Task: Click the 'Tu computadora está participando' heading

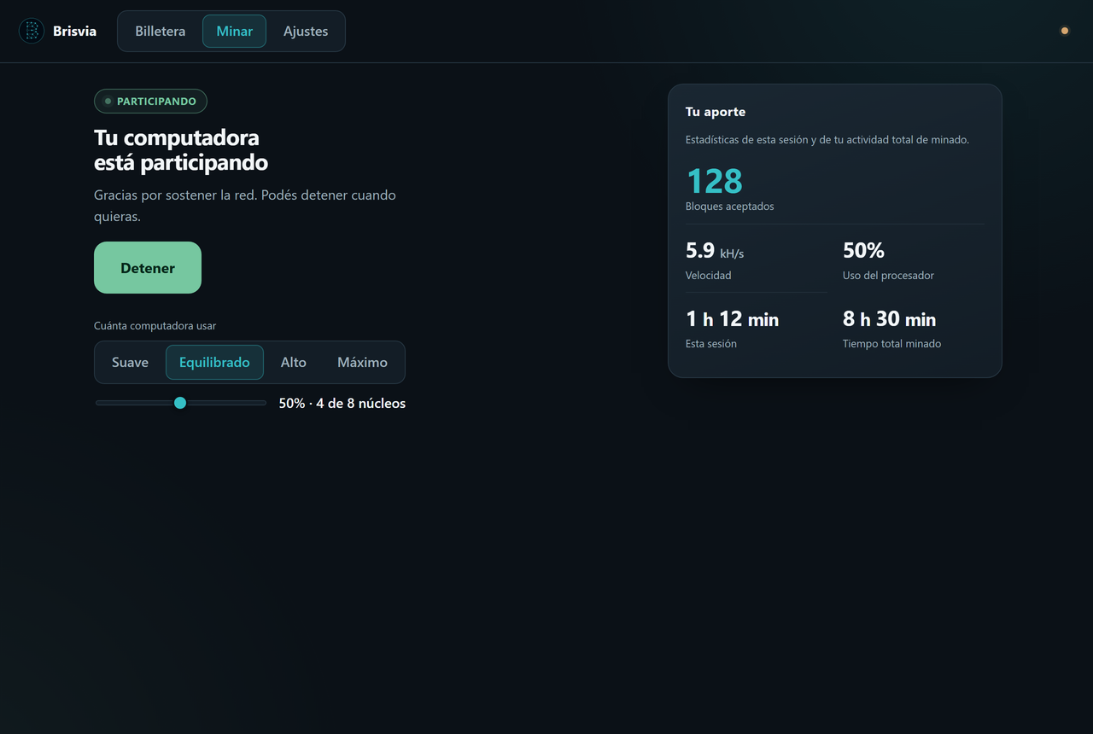Action: tap(181, 150)
